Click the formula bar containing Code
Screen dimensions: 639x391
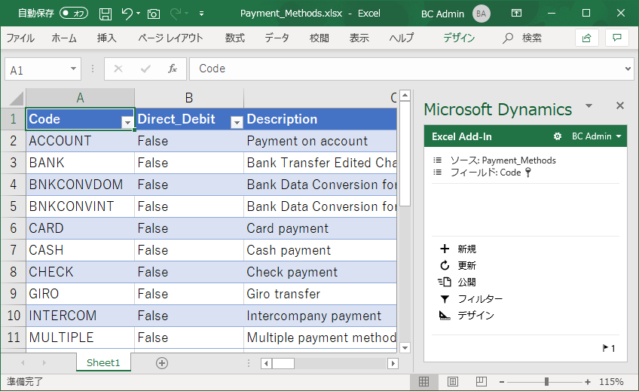pyautogui.click(x=407, y=69)
